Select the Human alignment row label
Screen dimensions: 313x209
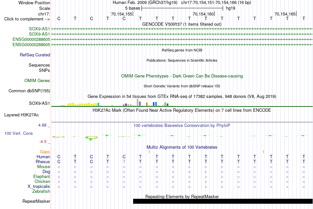click(43, 157)
